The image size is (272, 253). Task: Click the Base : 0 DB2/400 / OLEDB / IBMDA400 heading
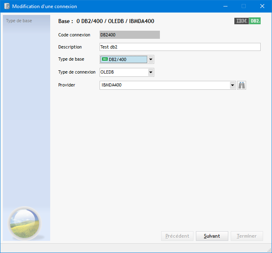(x=106, y=21)
